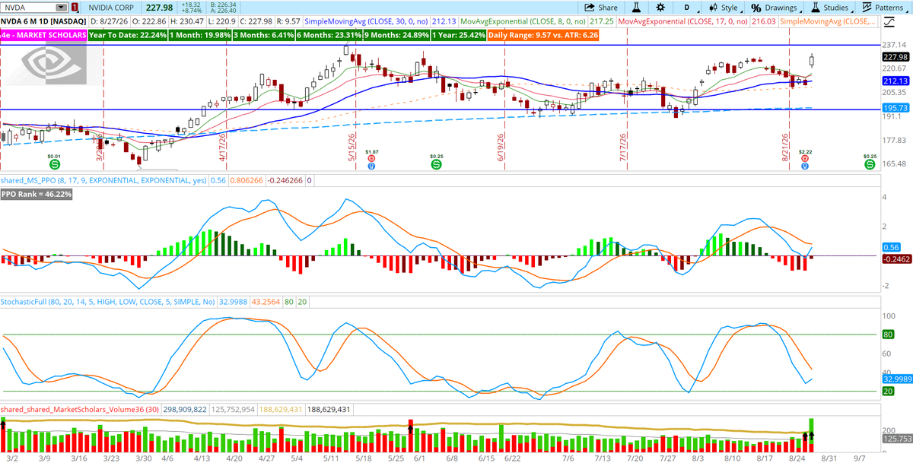913x463 pixels.
Task: Click the 227.98 last price in header
Action: tap(160, 8)
